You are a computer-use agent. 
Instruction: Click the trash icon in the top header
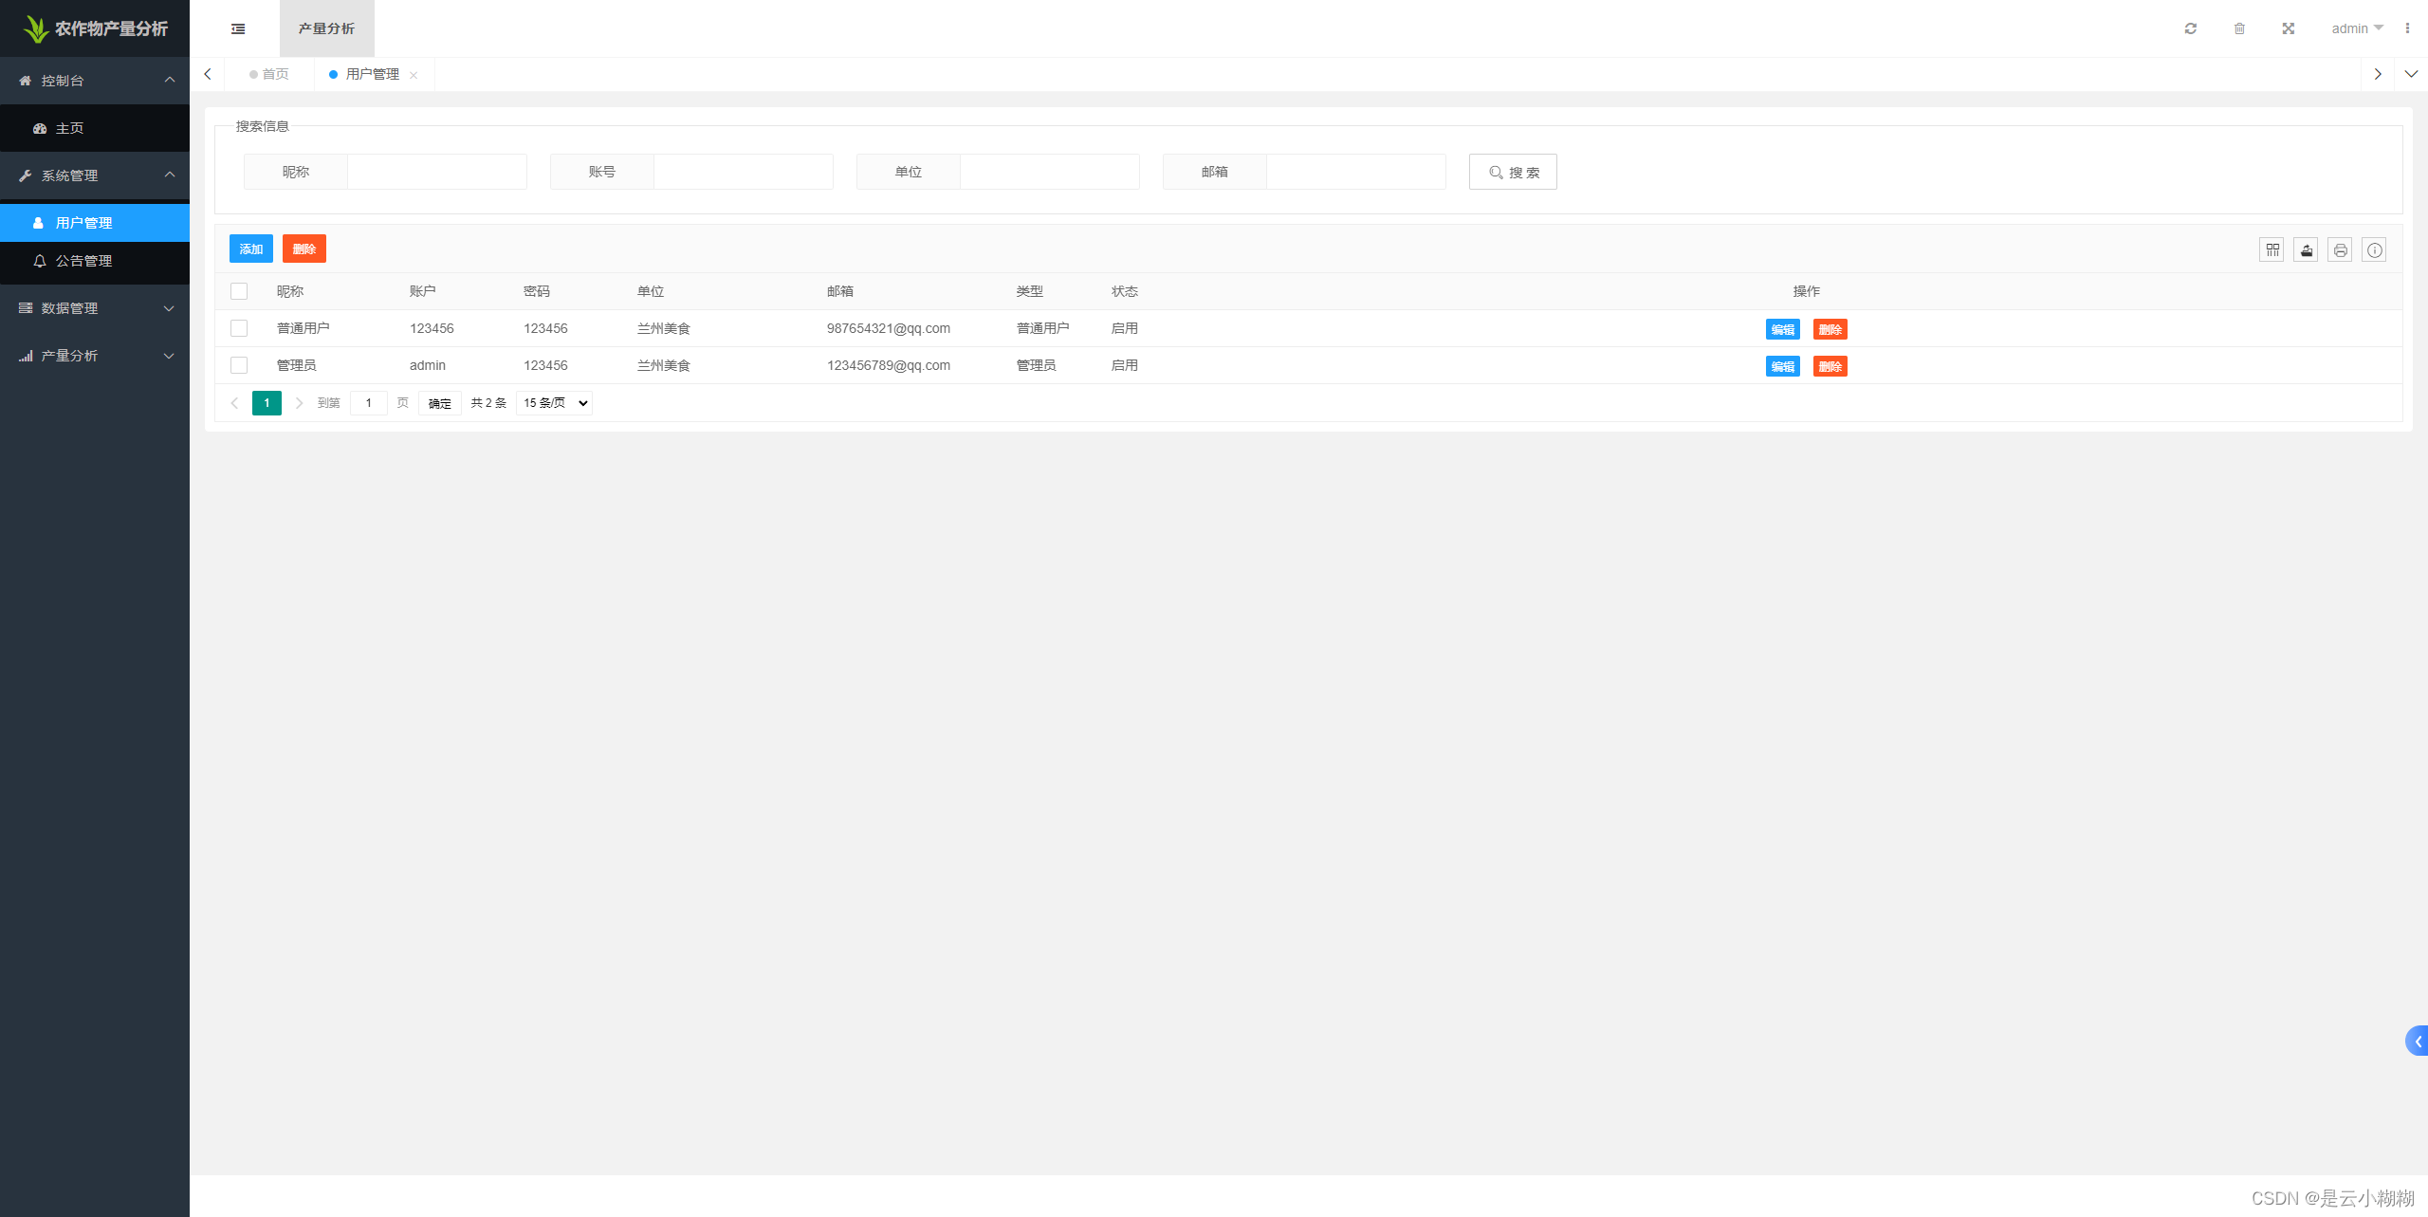pyautogui.click(x=2239, y=28)
